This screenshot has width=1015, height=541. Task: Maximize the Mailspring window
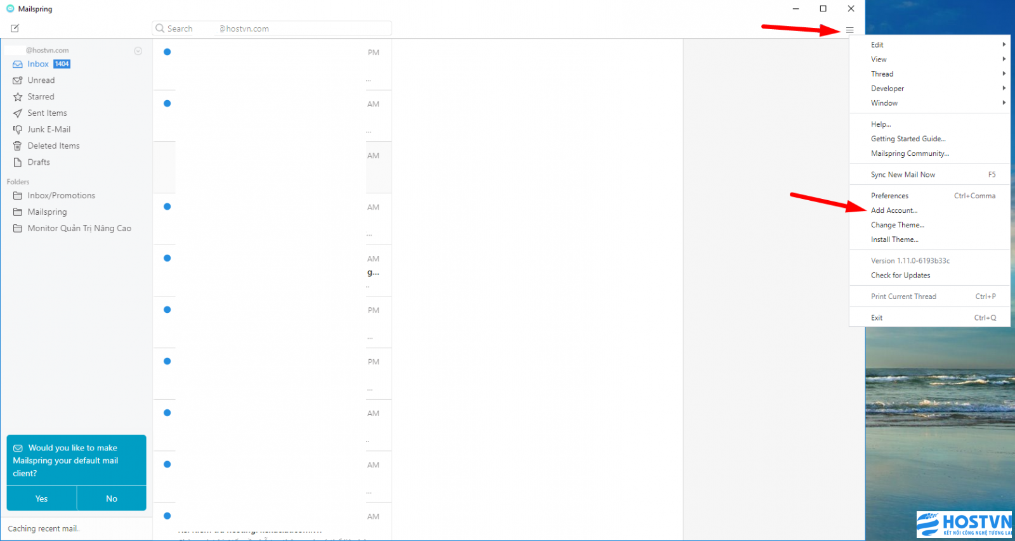click(823, 9)
